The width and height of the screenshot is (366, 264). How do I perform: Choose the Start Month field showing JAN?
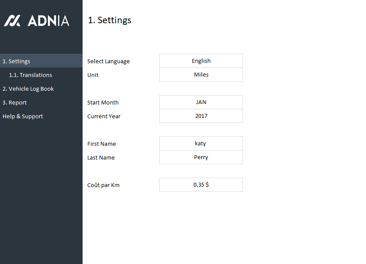(x=201, y=102)
